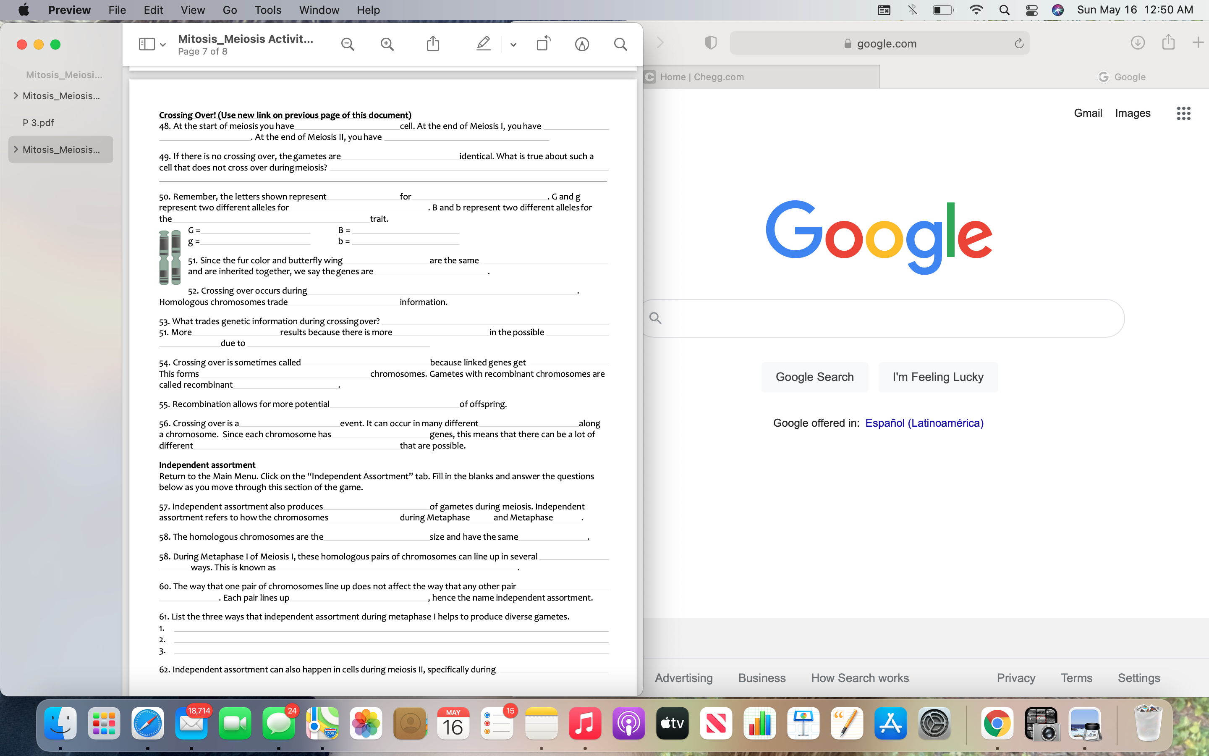Open the Google apps grid

pos(1183,113)
